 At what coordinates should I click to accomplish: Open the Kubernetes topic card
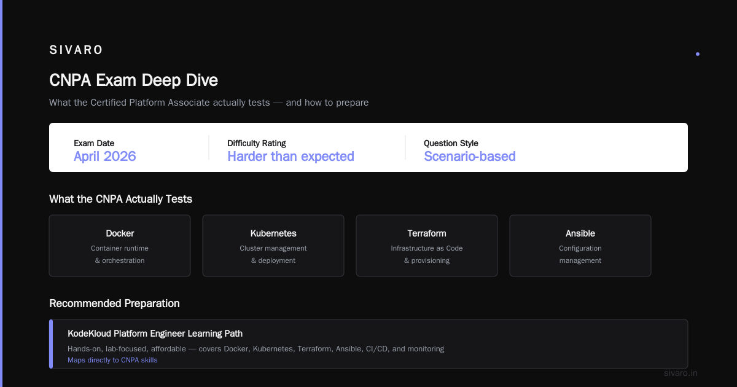(273, 246)
